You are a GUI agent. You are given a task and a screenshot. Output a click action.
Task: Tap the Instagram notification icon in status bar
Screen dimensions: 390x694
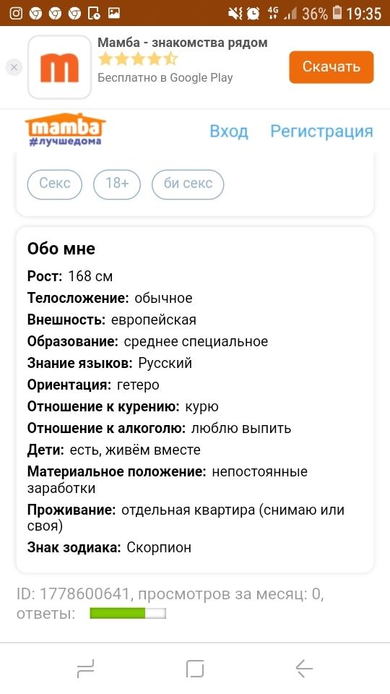pyautogui.click(x=16, y=13)
